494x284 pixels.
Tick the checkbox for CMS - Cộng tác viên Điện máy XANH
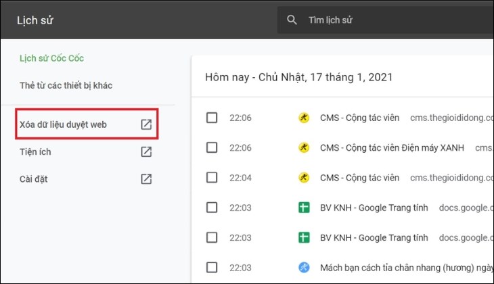coord(212,147)
